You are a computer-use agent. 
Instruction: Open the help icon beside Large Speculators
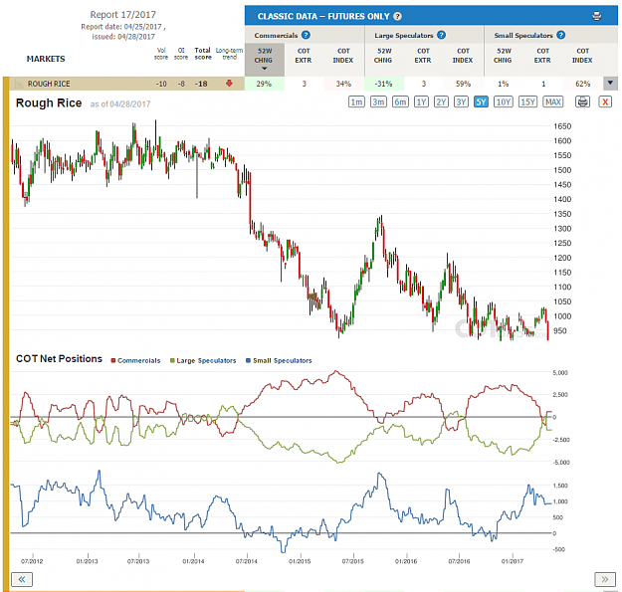click(441, 35)
